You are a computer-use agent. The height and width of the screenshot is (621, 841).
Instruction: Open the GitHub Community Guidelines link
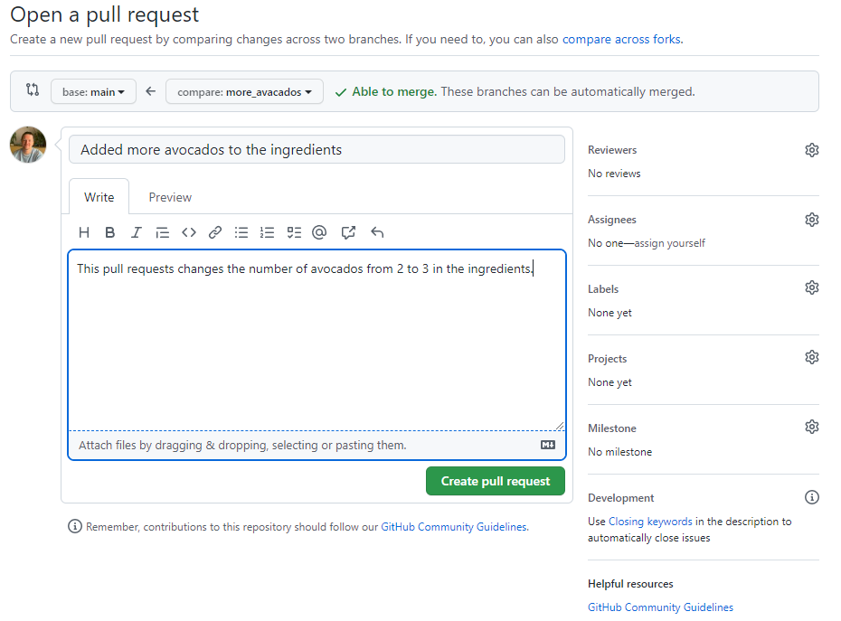coord(660,607)
